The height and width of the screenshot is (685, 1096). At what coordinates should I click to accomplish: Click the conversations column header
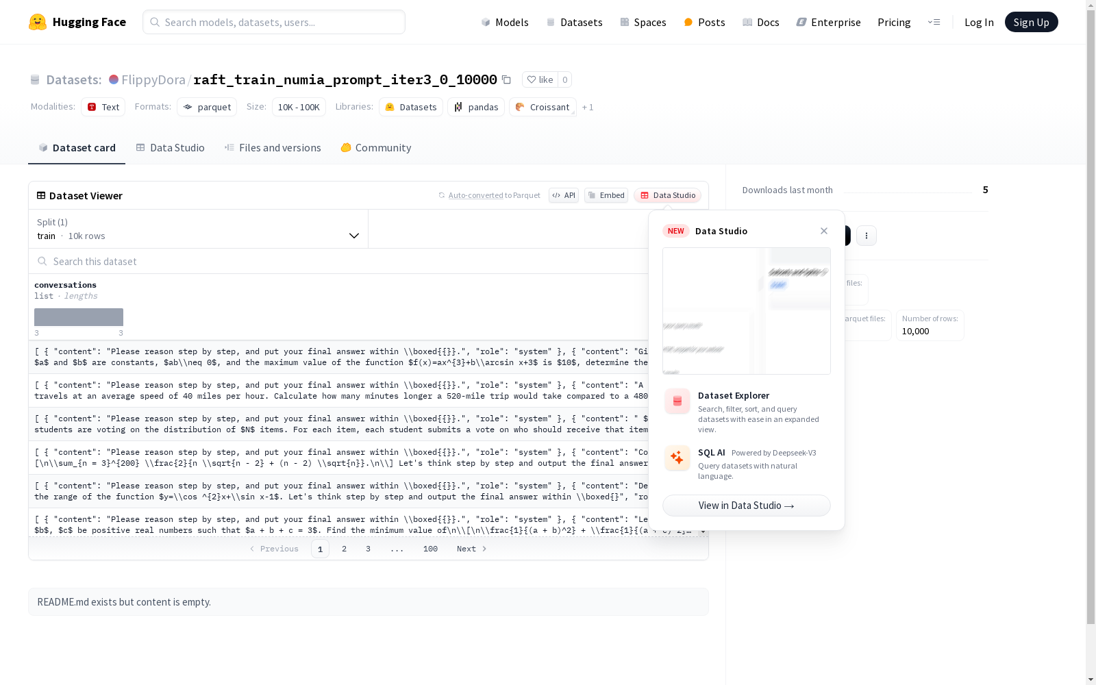(66, 285)
